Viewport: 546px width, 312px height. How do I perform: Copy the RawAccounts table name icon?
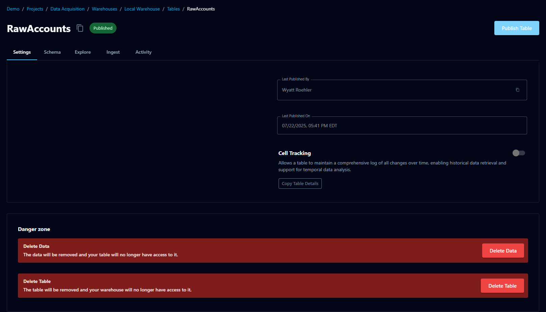tap(80, 28)
